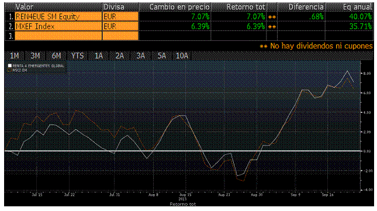Click row number 1 label
Viewport: 377px width, 211px height.
tap(11, 17)
